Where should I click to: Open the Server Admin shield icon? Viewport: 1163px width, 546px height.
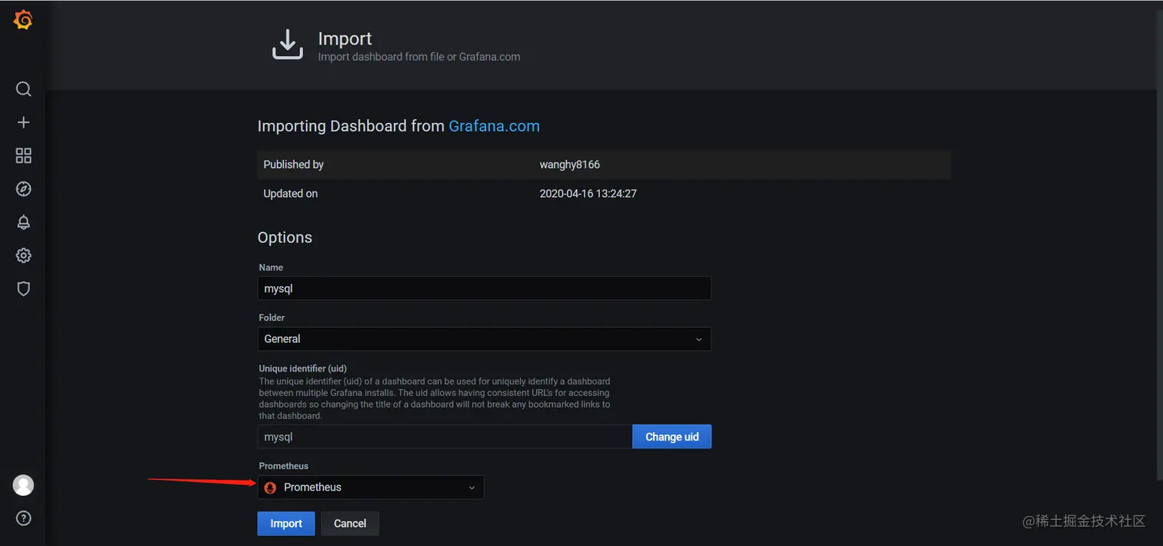23,289
